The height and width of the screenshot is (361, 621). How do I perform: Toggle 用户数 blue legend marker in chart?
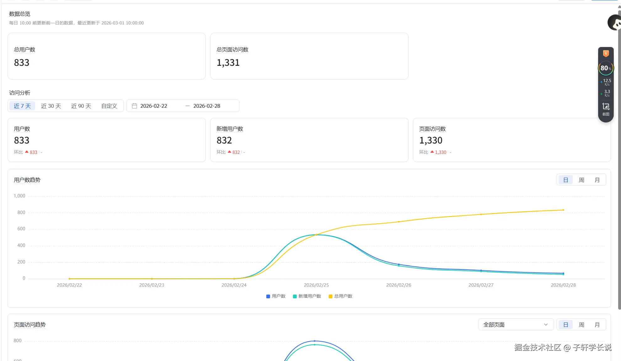(268, 296)
